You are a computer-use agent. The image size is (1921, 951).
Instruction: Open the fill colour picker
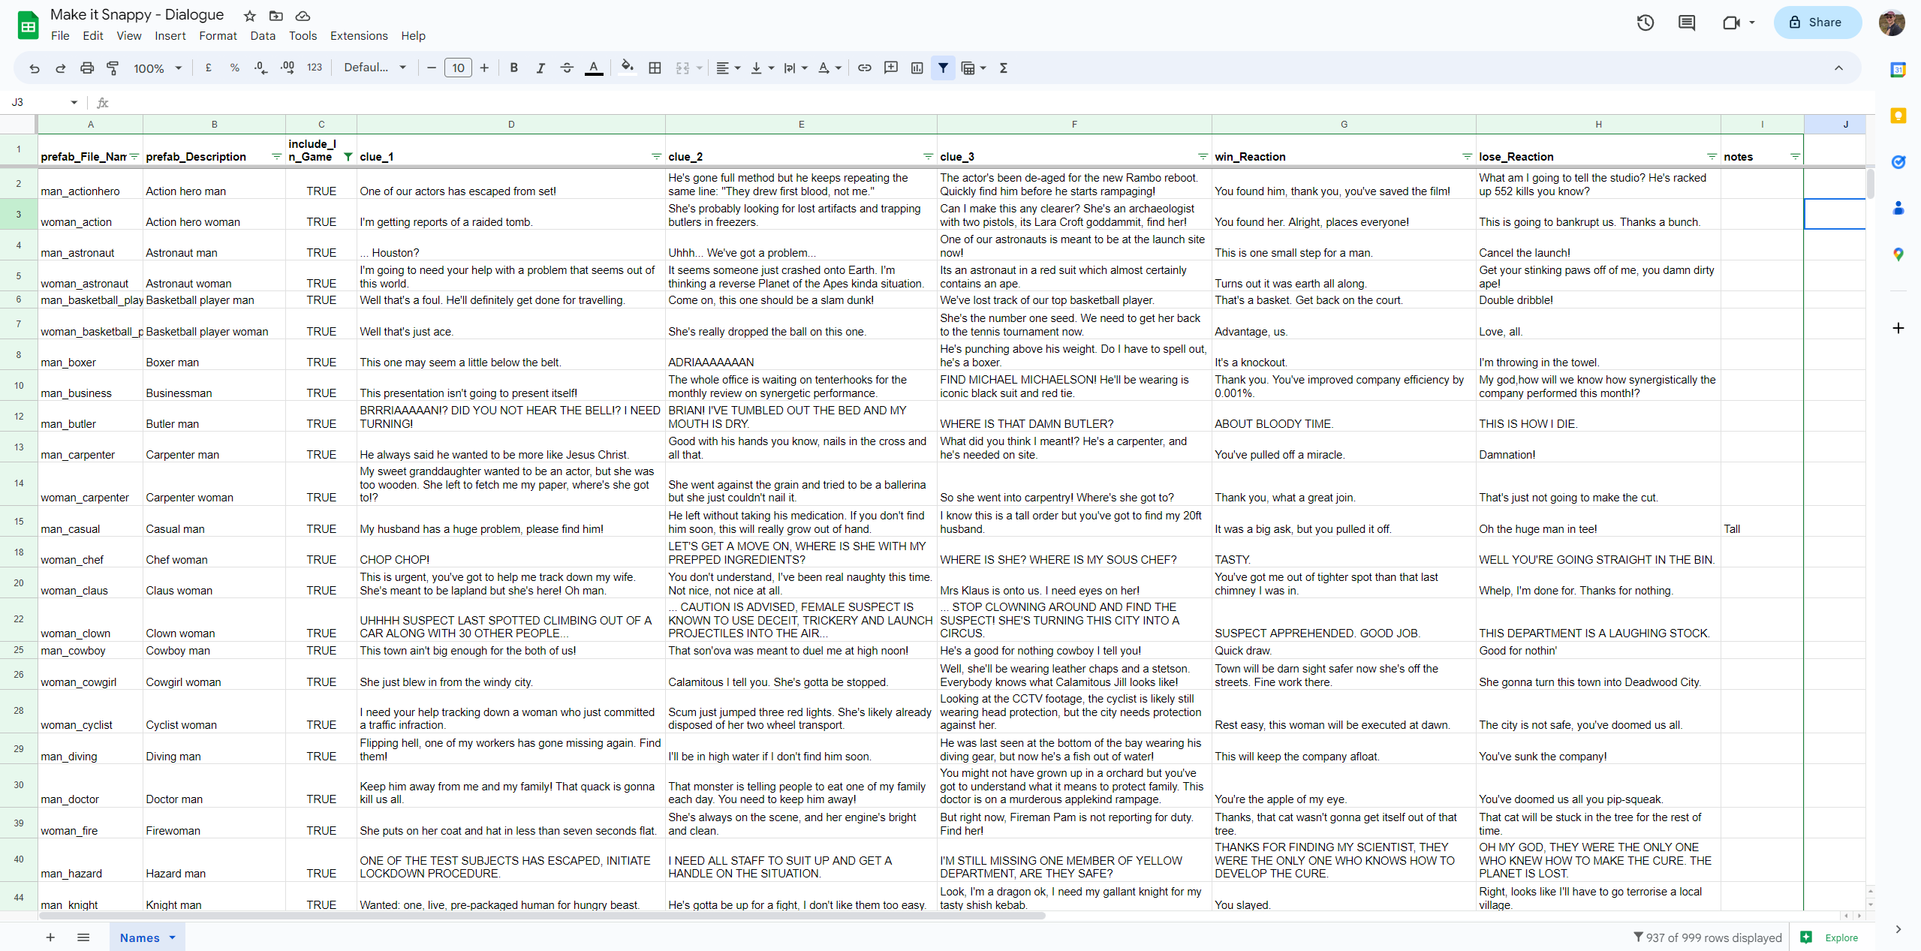point(627,68)
